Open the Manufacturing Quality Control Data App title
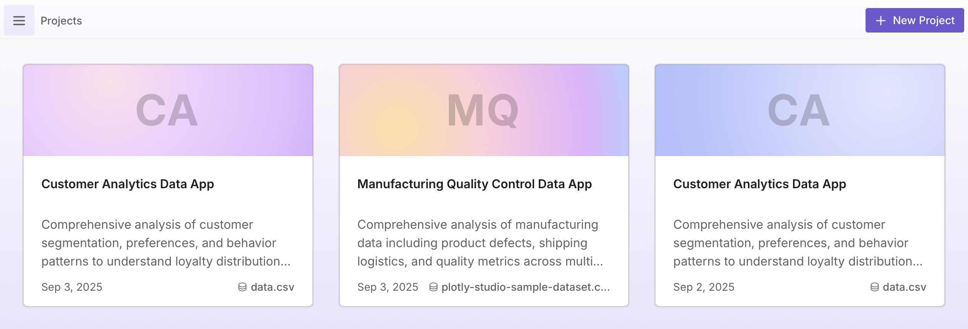The height and width of the screenshot is (329, 968). coord(474,184)
